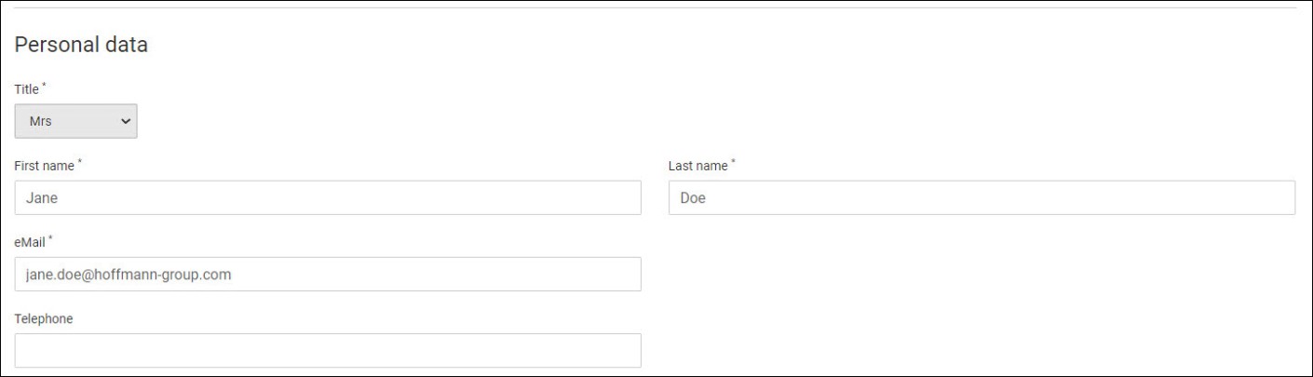This screenshot has width=1313, height=377.
Task: Click the "Telephone" label text
Action: coord(44,319)
